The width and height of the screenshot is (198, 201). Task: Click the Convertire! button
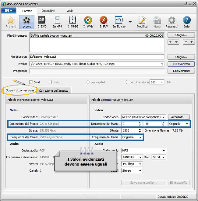pyautogui.click(x=181, y=71)
